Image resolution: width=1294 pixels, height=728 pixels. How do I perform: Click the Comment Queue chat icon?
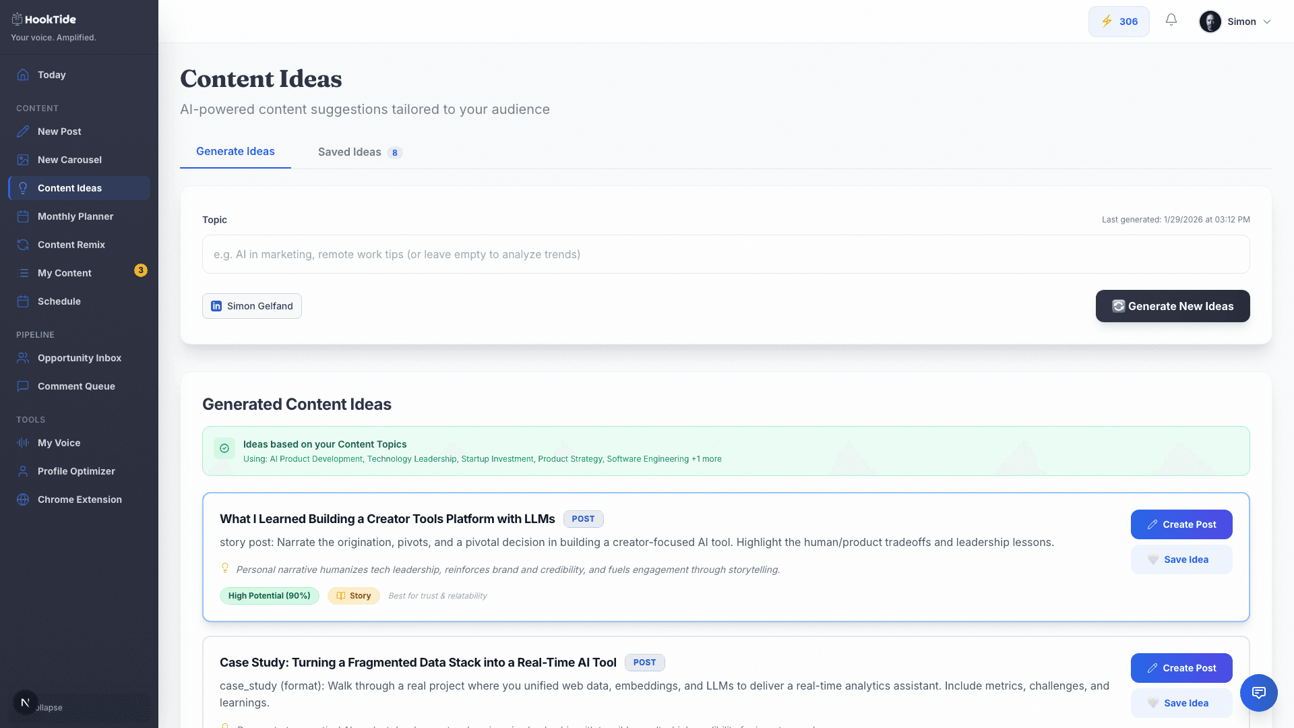tap(23, 386)
